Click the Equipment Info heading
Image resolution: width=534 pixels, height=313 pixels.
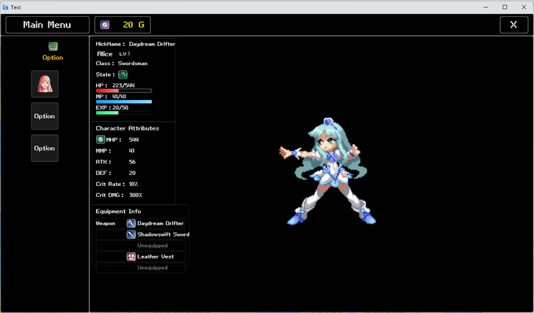click(x=118, y=212)
